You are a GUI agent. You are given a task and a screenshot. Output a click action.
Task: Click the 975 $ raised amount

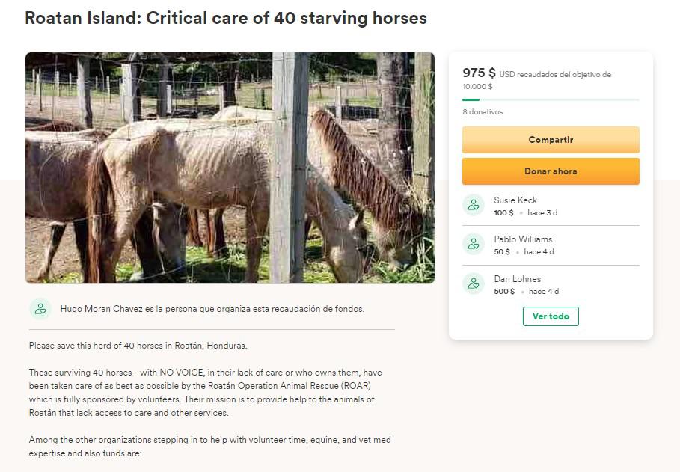tap(479, 73)
